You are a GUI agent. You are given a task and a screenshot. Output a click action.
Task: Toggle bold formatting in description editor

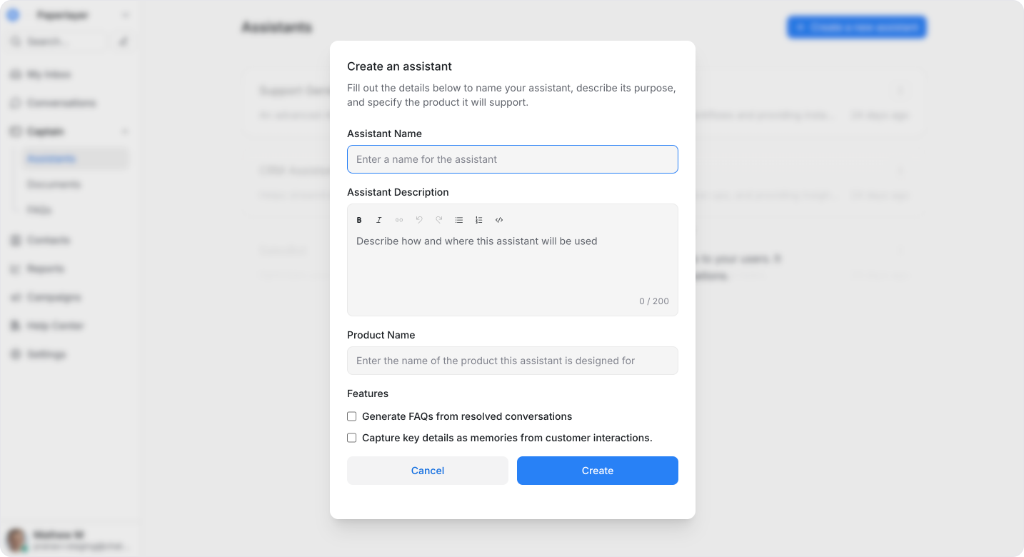pos(359,220)
